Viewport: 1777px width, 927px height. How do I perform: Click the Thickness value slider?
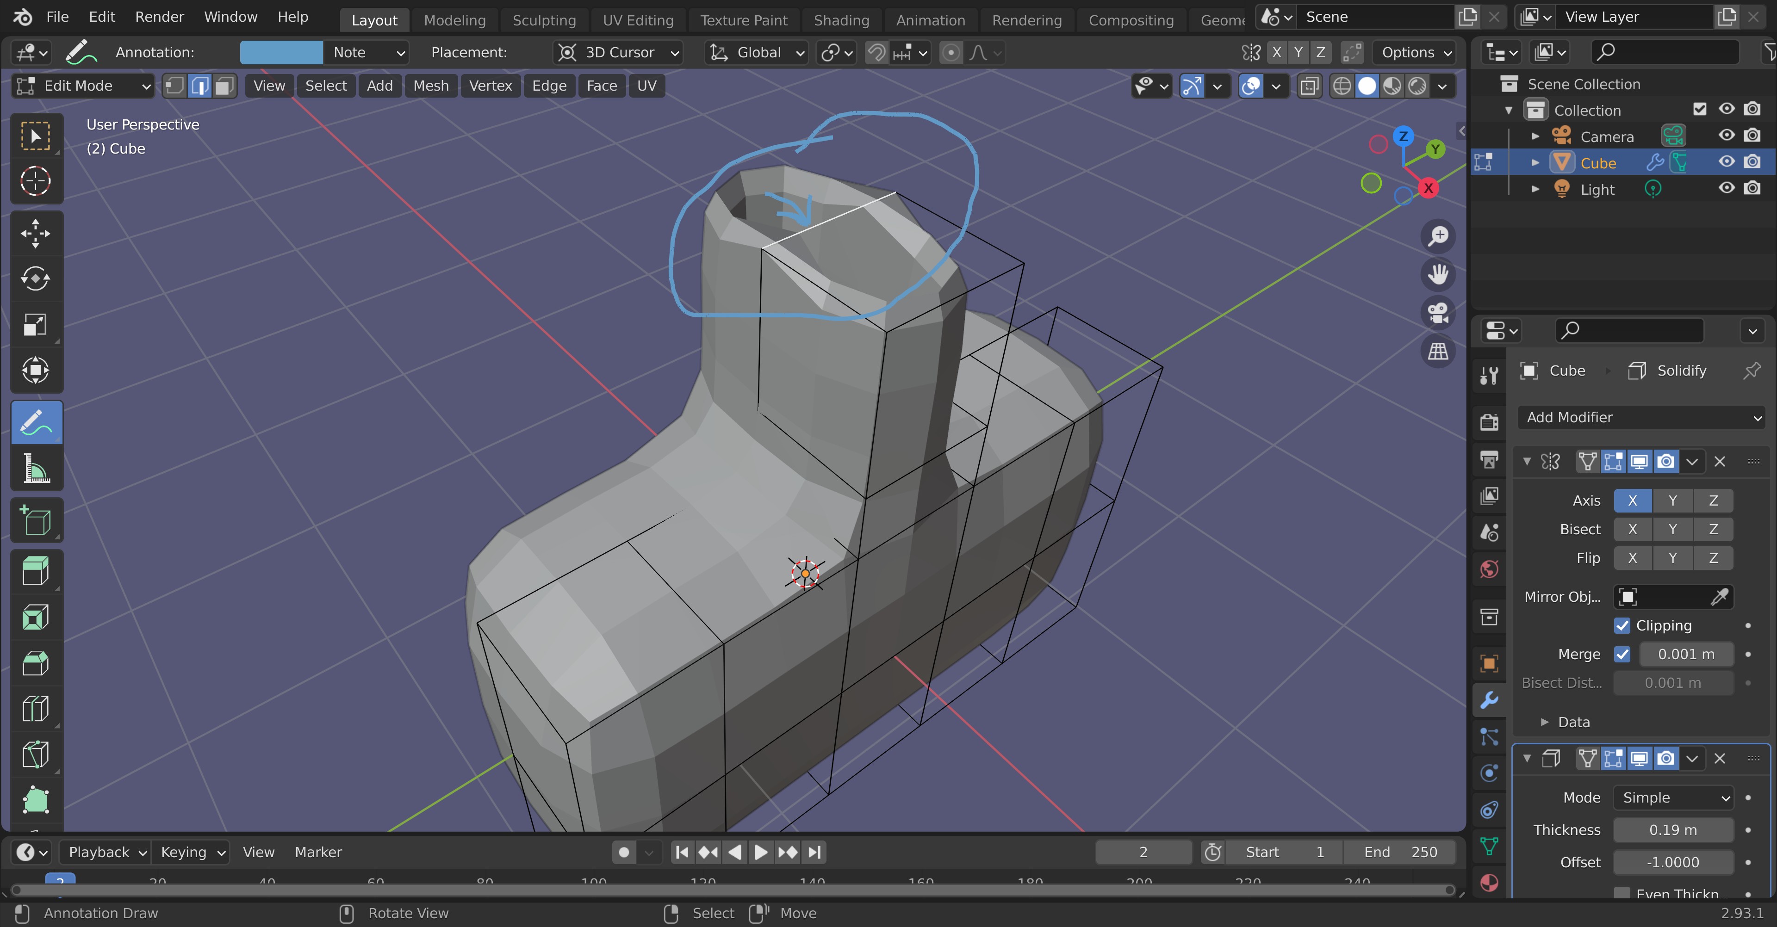[x=1673, y=830]
